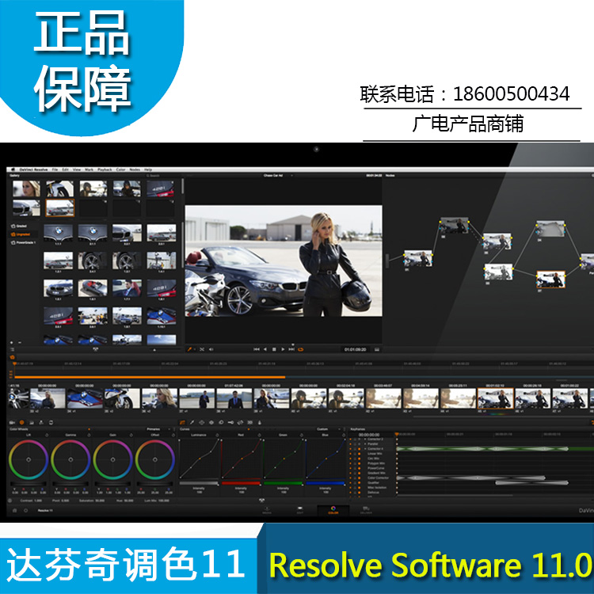Select the Qualifier eyedropper palette icon
Image resolution: width=594 pixels, height=594 pixels.
tap(192, 422)
